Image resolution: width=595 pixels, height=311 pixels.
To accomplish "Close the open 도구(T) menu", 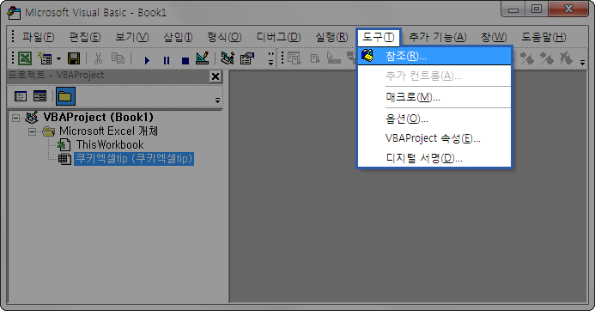I will click(x=379, y=37).
